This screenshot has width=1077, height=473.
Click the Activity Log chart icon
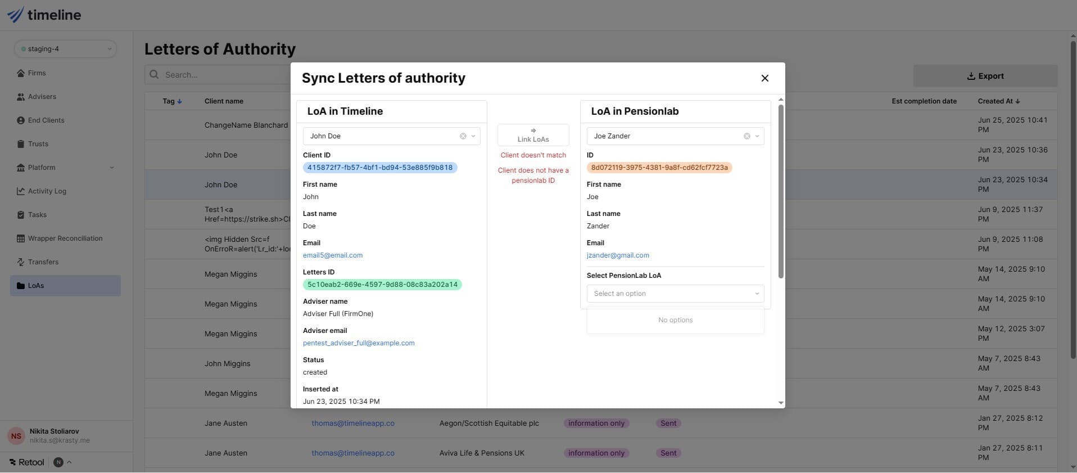pyautogui.click(x=21, y=191)
